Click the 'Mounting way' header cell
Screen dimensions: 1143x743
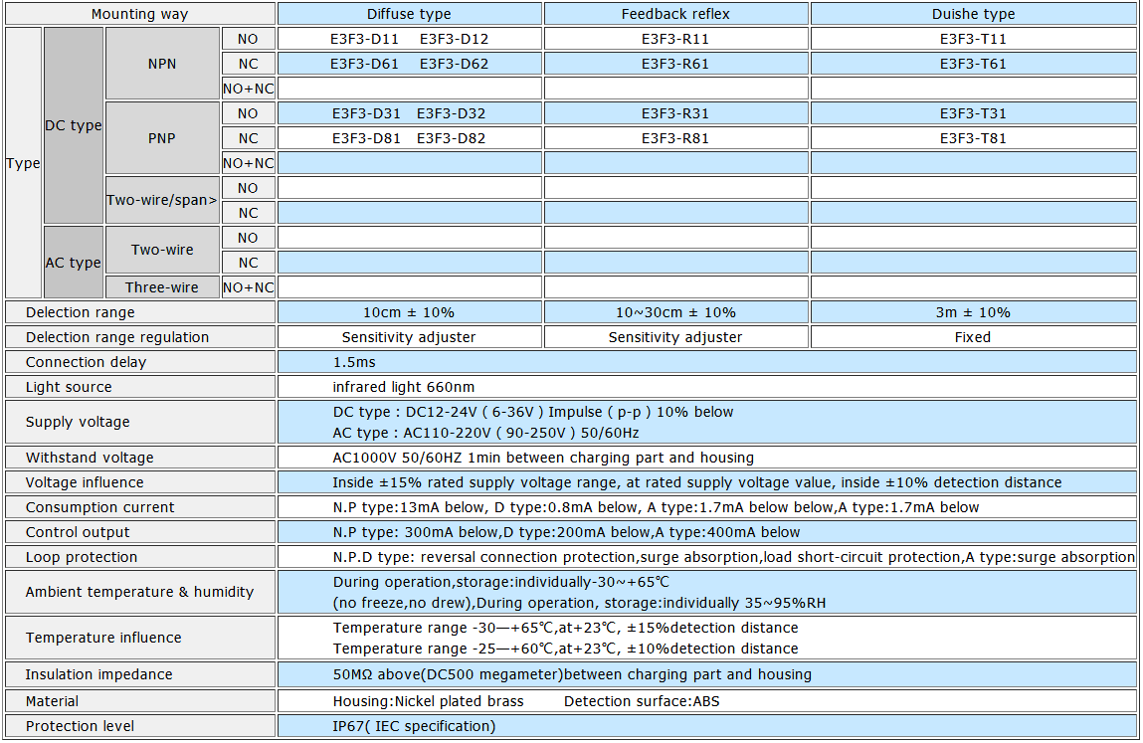click(140, 14)
